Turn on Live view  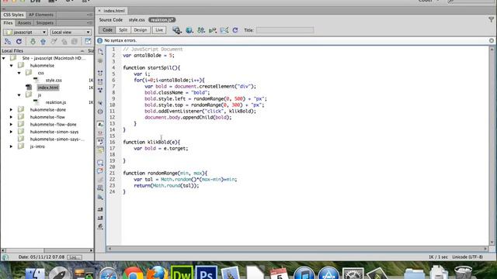[158, 30]
